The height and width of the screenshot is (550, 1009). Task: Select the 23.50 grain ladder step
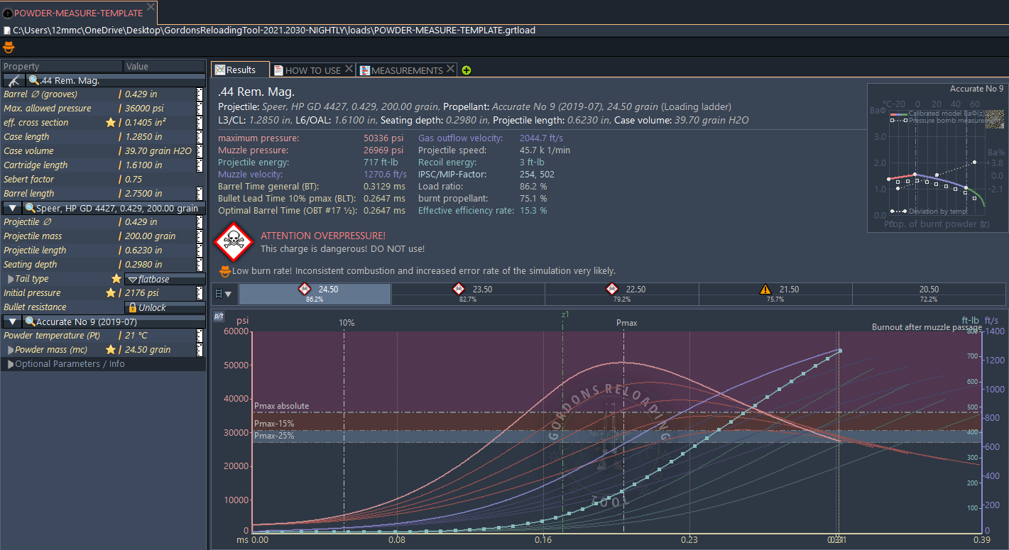point(469,294)
